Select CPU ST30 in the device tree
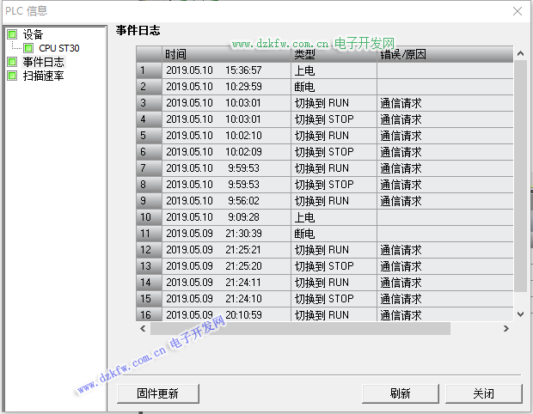 point(58,48)
